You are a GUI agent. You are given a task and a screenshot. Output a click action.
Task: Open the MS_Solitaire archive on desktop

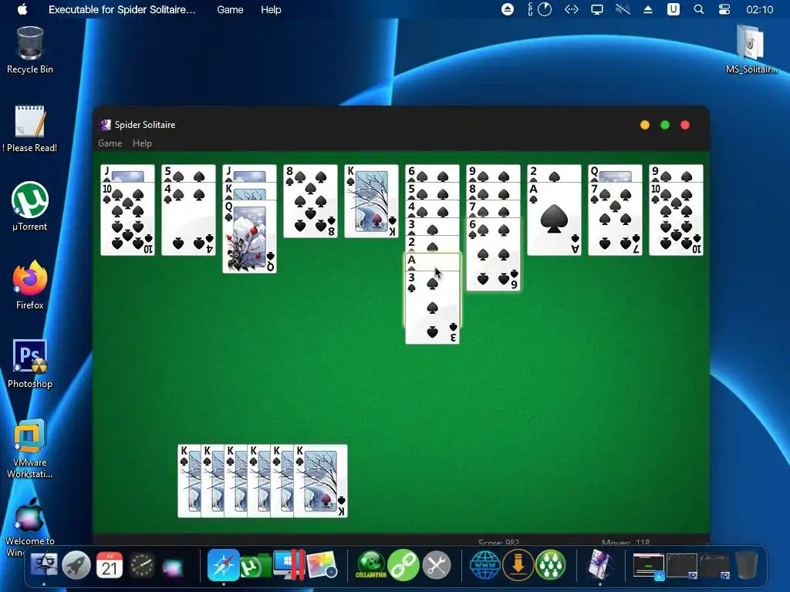tap(751, 49)
